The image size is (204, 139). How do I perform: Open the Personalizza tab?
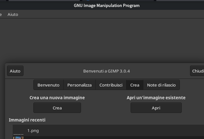pyautogui.click(x=79, y=85)
